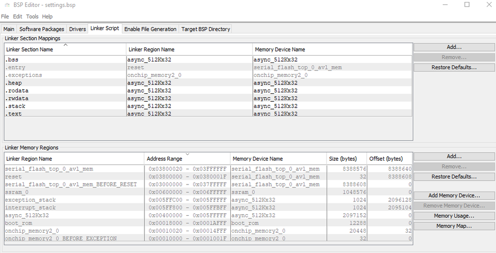Image resolution: width=496 pixels, height=253 pixels.
Task: Open the Tools menu
Action: click(x=32, y=16)
